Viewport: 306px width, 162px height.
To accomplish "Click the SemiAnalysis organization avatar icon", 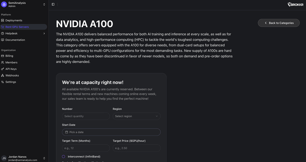I will 4,4.
